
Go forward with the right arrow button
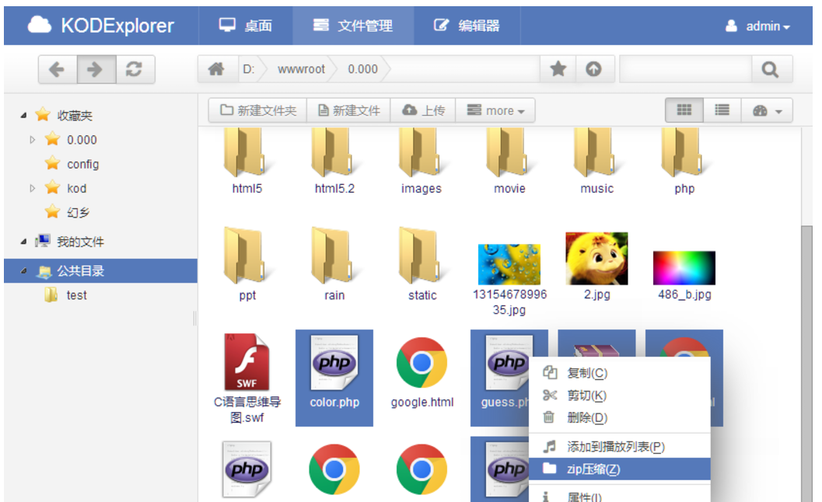coord(96,69)
